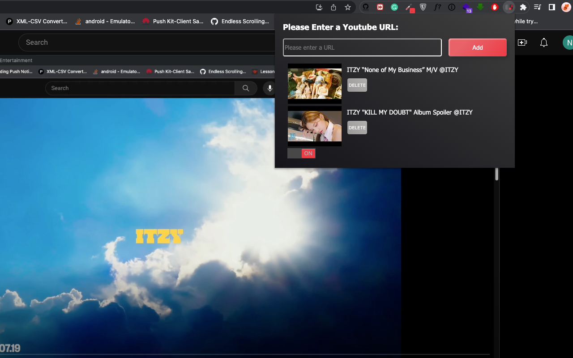Click the green download arrow extension icon
Screen dimensions: 573x358
(x=480, y=7)
